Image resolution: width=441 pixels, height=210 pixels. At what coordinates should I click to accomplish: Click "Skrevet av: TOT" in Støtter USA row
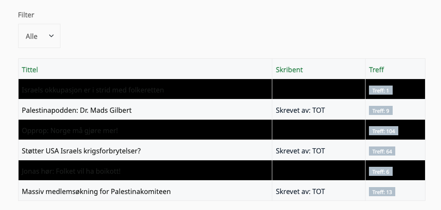300,151
